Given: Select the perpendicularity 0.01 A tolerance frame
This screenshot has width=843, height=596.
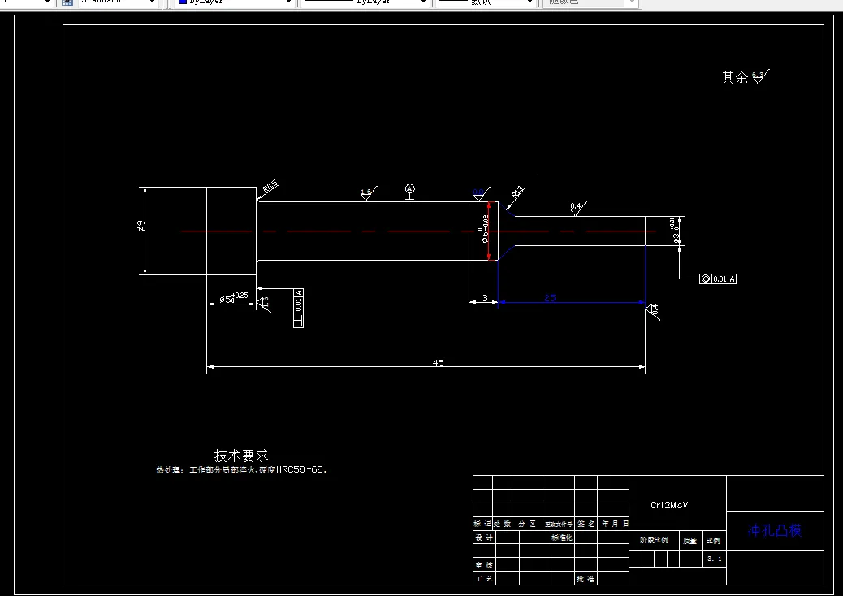Looking at the screenshot, I should [298, 308].
